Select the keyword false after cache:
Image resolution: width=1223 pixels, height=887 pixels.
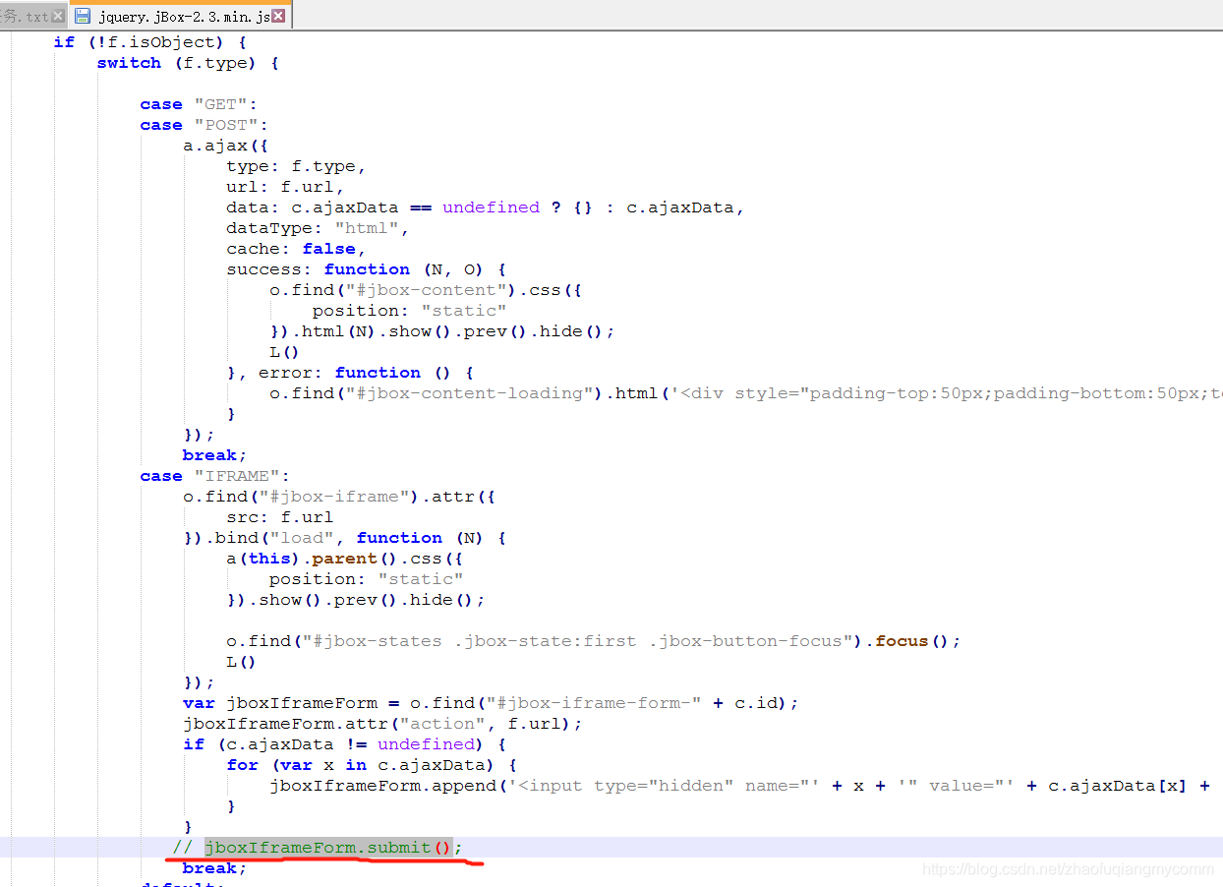click(329, 248)
